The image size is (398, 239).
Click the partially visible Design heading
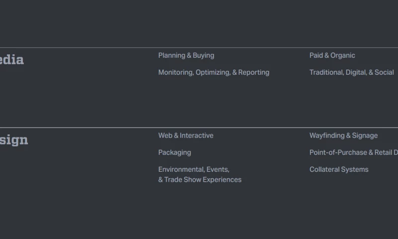click(13, 140)
